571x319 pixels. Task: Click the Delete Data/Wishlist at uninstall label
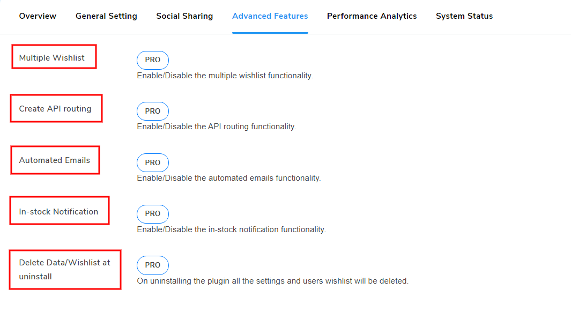(x=64, y=270)
